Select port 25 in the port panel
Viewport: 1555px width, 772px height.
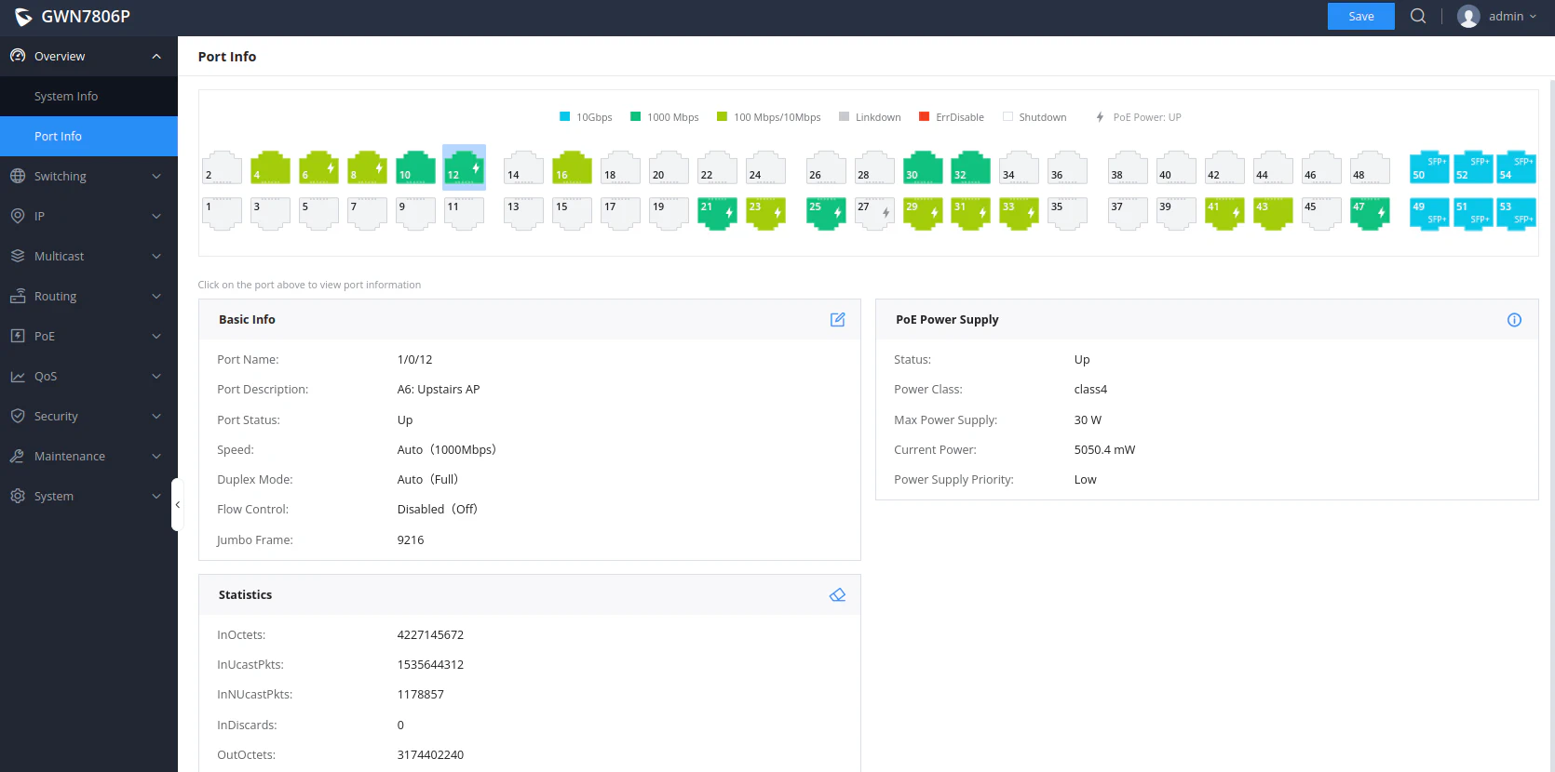(x=825, y=214)
